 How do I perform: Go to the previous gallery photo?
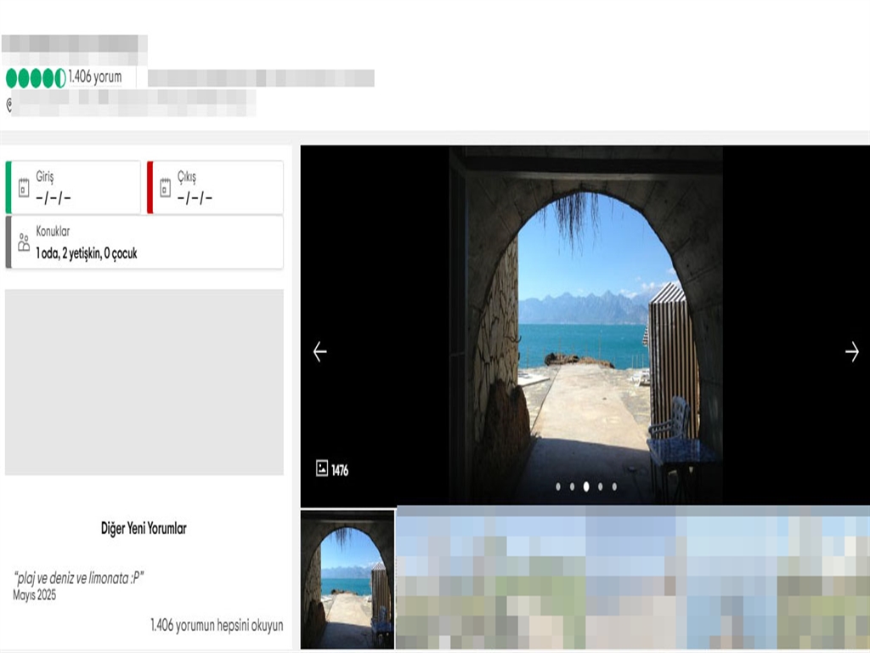tap(319, 352)
